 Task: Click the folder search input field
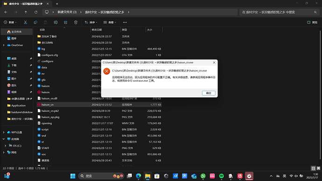[277, 12]
